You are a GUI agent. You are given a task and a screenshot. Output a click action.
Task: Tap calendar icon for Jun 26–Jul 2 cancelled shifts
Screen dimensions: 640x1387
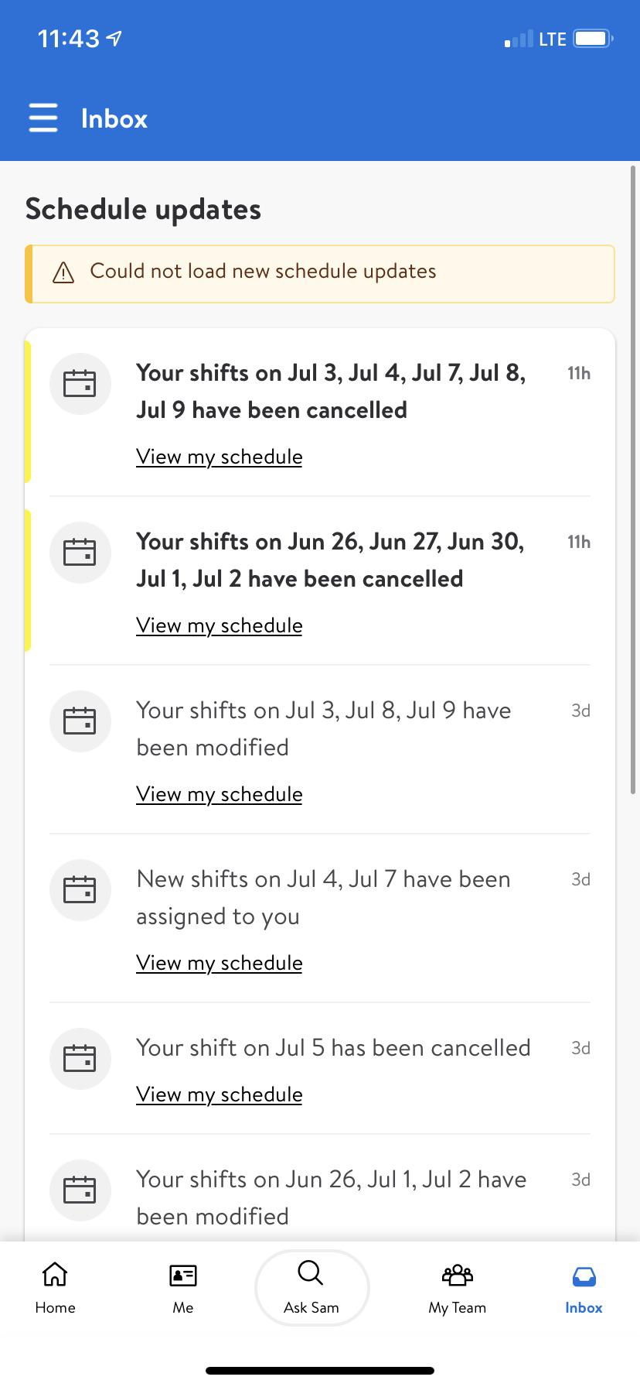80,553
